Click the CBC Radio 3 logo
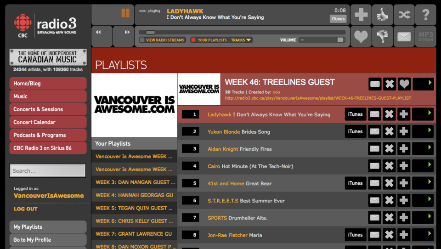 tap(45, 26)
